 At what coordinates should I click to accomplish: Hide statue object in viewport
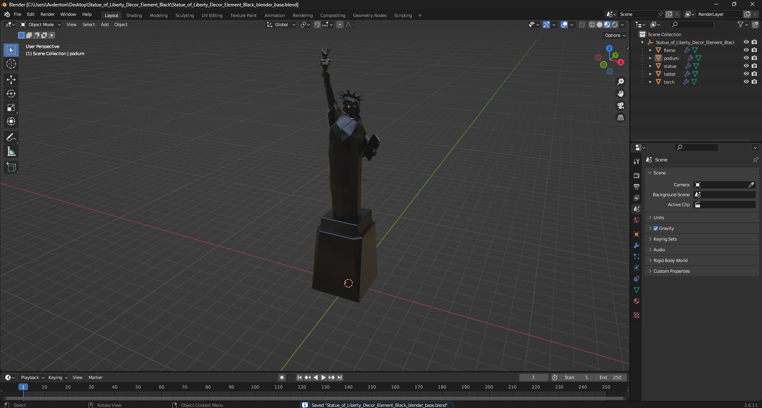[746, 66]
